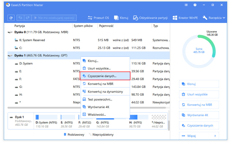
Task: Click the redo arrow icon
Action: (28, 18)
